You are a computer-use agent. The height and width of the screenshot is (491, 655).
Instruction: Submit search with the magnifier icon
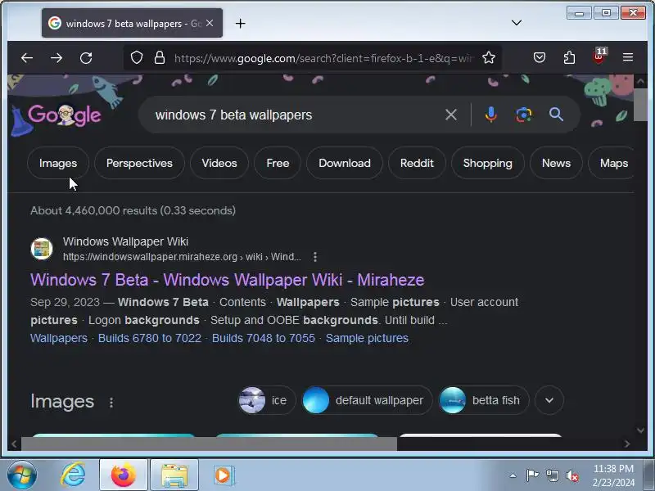pos(556,114)
